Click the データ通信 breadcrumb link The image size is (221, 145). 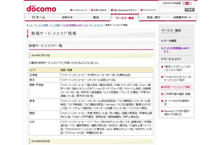pyautogui.click(x=55, y=25)
